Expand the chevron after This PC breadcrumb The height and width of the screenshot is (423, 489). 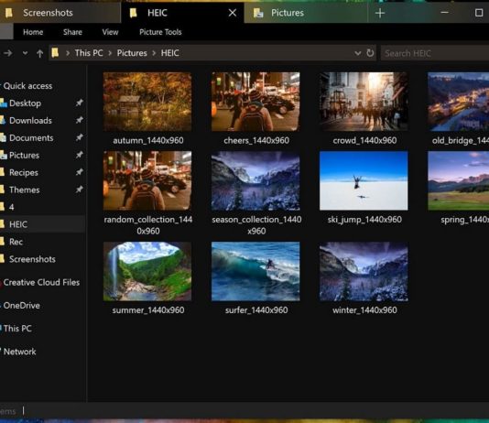tap(110, 53)
